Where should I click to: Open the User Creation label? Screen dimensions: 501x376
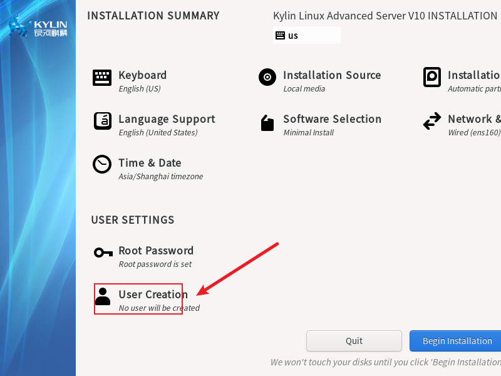pos(153,295)
